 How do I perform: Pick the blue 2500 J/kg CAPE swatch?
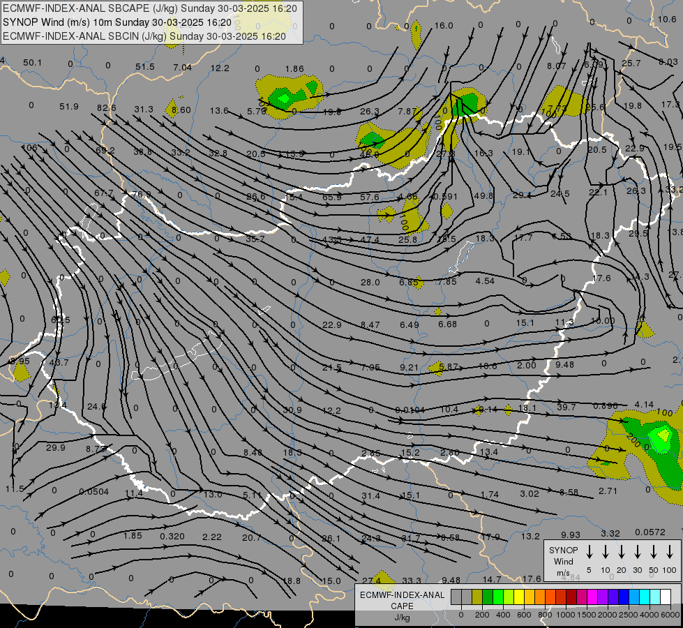[x=623, y=597]
